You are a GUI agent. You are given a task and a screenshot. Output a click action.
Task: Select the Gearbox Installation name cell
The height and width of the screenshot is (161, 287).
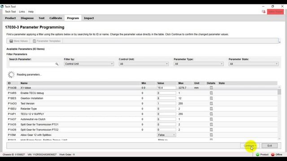pos(32,98)
